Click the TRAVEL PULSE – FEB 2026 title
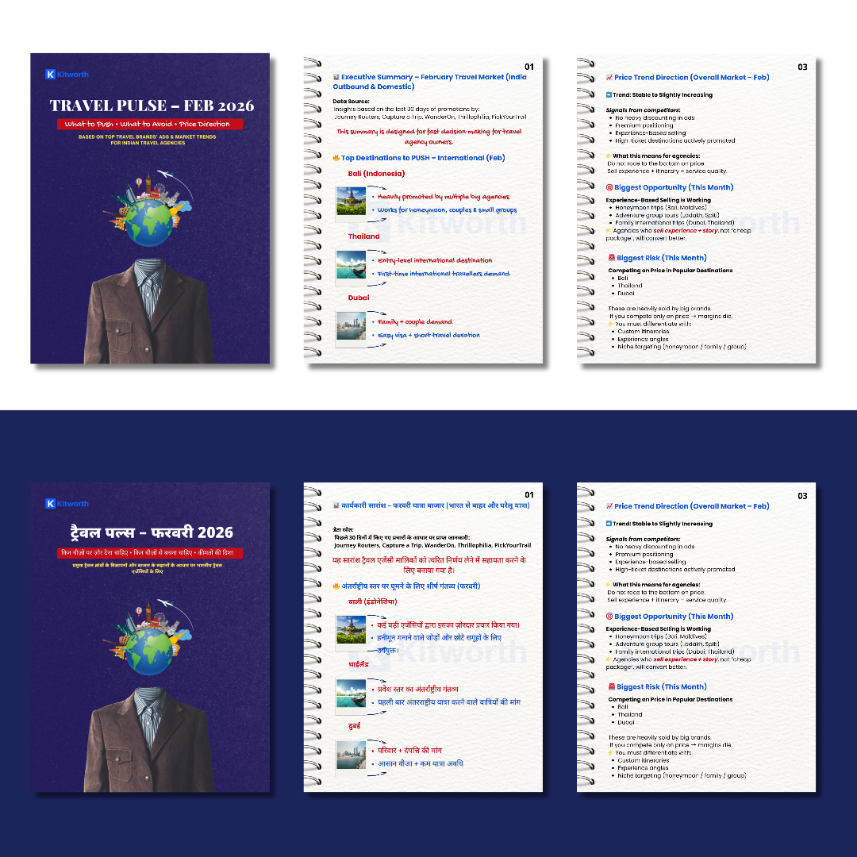This screenshot has width=857, height=857. coord(150,106)
